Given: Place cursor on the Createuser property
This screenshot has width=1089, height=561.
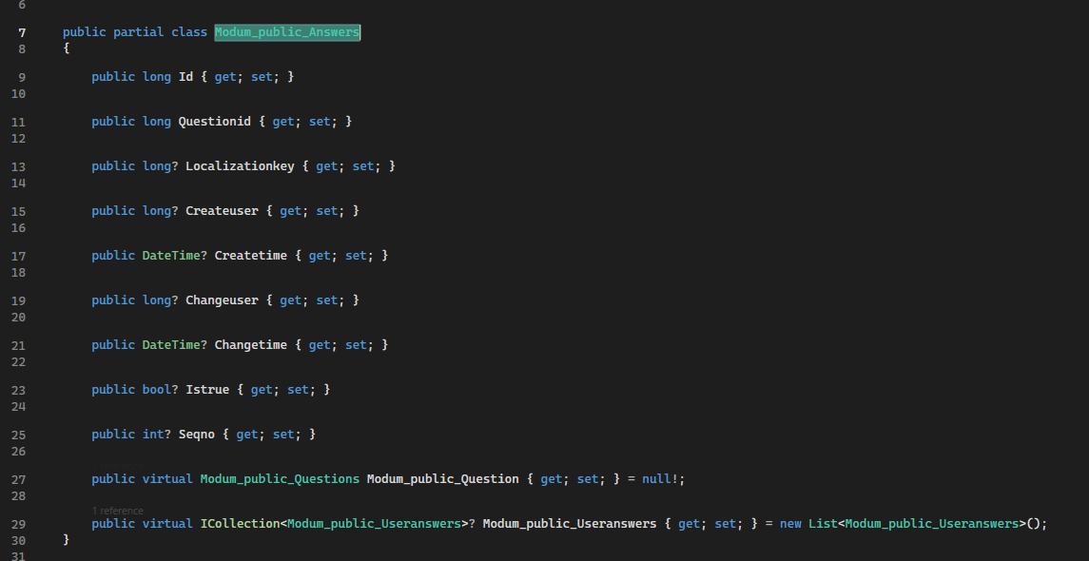Looking at the screenshot, I should (x=223, y=210).
